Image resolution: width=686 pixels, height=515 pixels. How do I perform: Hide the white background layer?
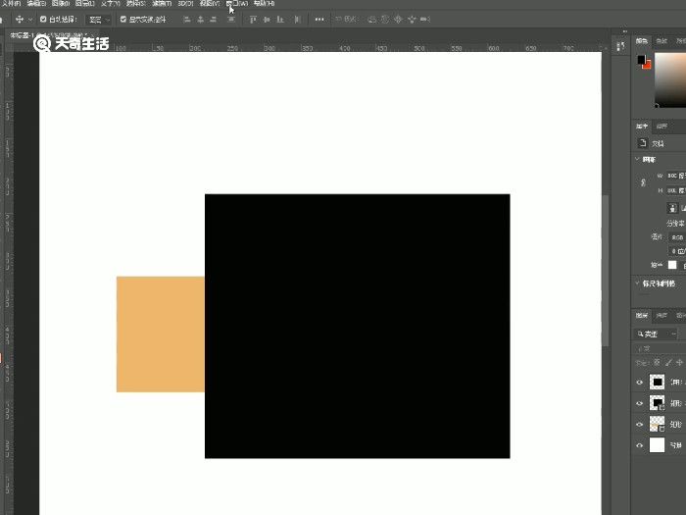point(639,445)
